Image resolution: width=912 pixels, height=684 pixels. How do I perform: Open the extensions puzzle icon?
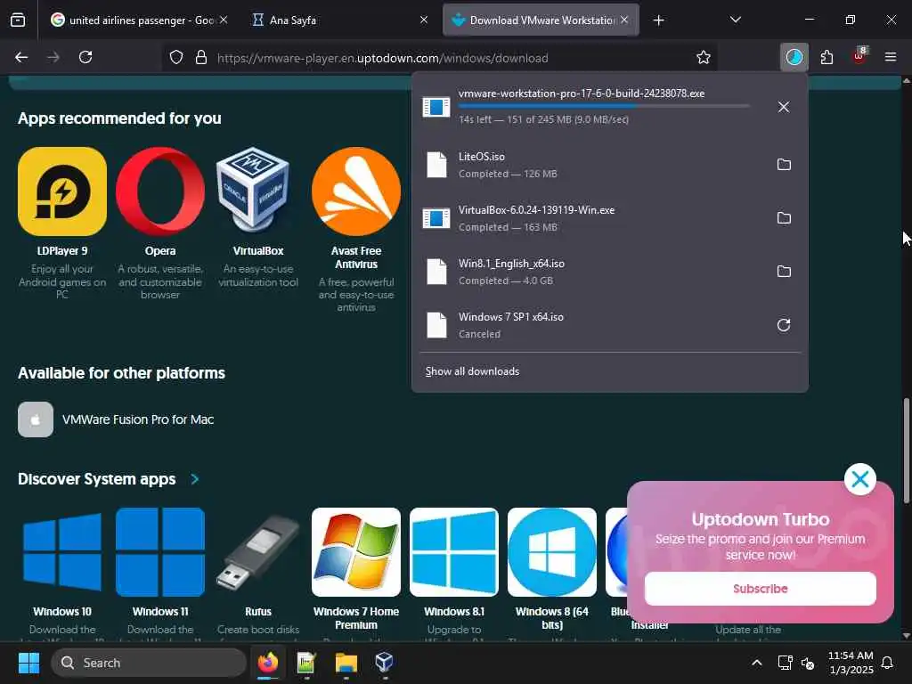826,57
